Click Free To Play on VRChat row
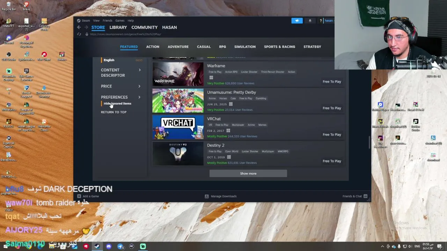 (332, 135)
